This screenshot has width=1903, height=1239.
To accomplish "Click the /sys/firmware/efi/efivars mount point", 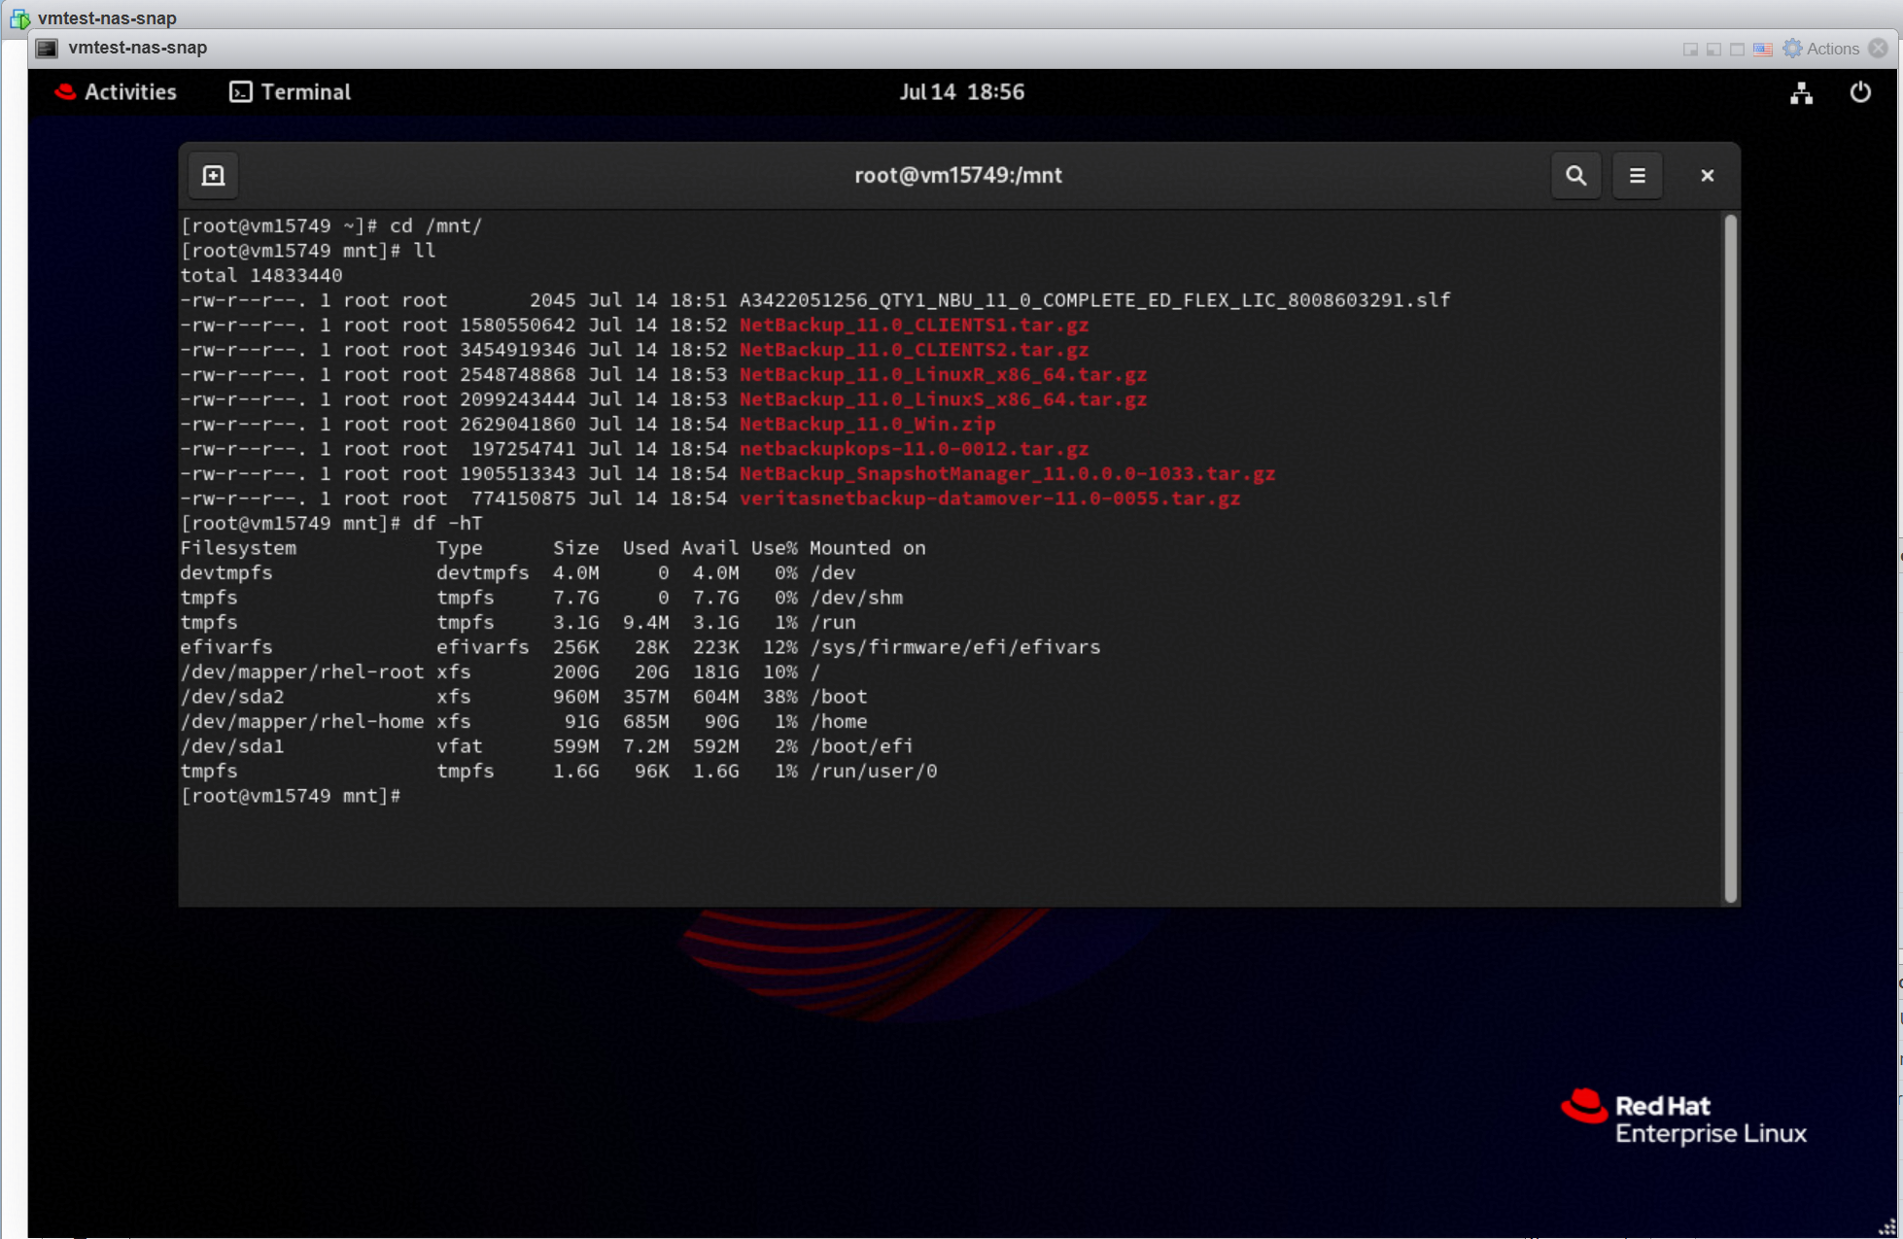I will (x=954, y=647).
